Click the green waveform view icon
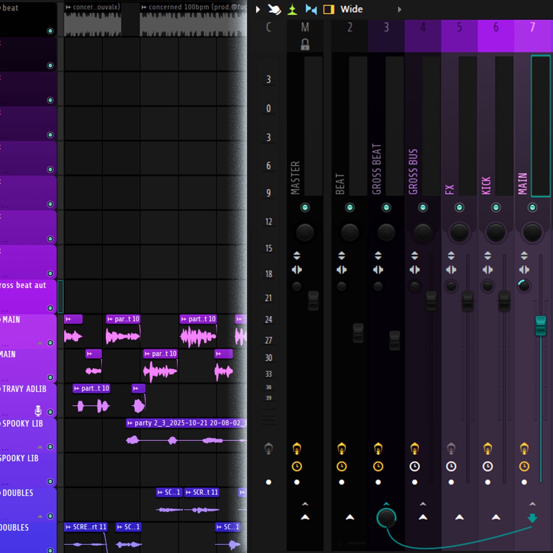Image resolution: width=553 pixels, height=553 pixels. tap(292, 9)
